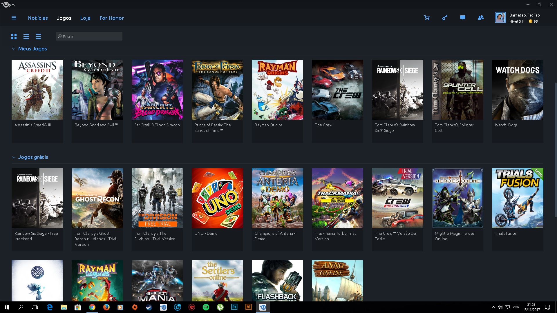557x313 pixels.
Task: Click the "Rainbow Six Siege - Free Weekend" title
Action: (x=36, y=236)
